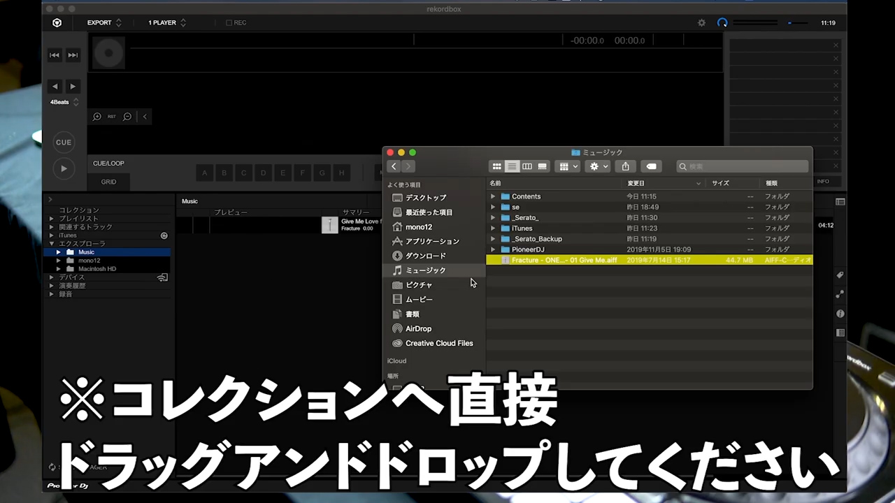This screenshot has height=503, width=895.
Task: Click the Finder share icon
Action: tap(625, 166)
